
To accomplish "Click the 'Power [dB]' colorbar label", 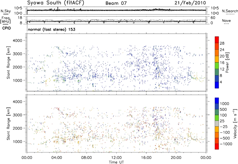I will [227, 62].
